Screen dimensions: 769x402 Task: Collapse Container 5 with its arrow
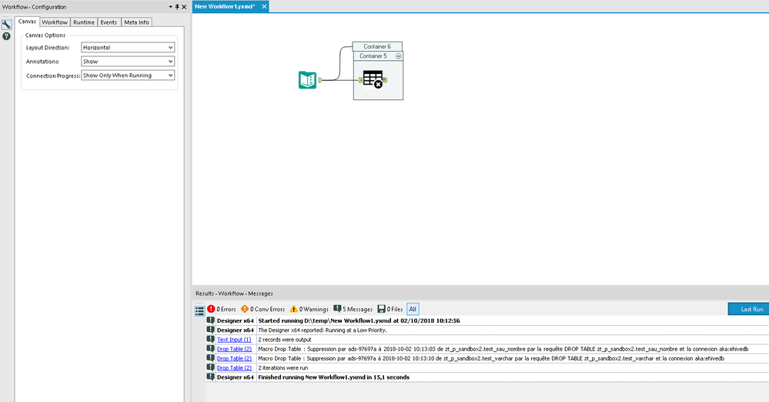click(x=398, y=56)
